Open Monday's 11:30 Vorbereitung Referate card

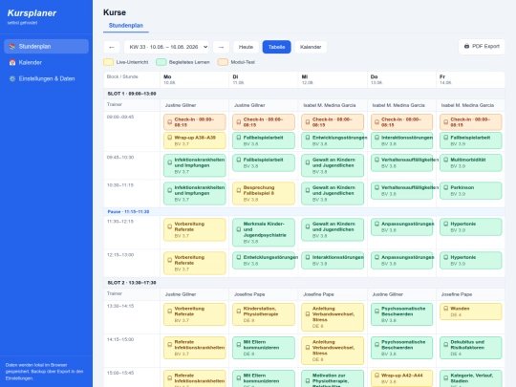[195, 229]
